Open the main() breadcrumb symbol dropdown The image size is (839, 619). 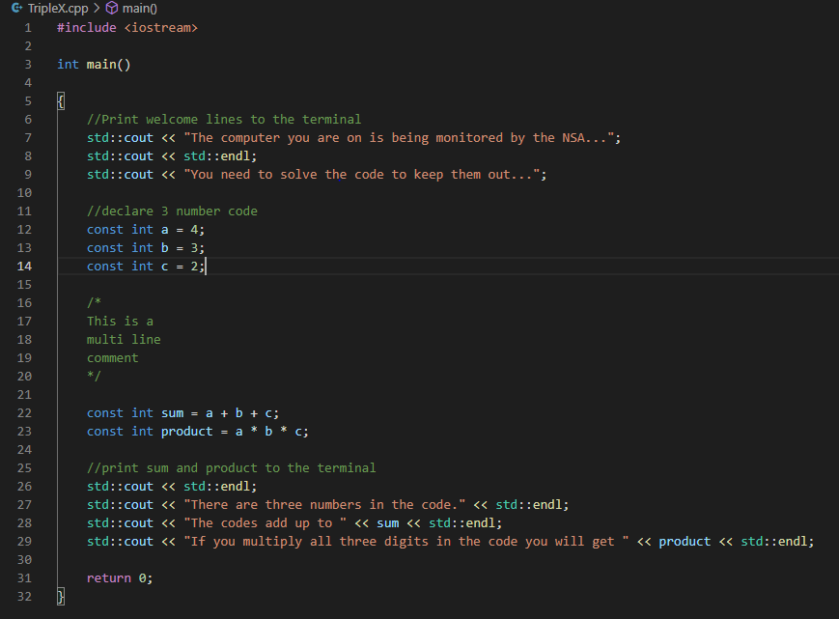tap(141, 9)
